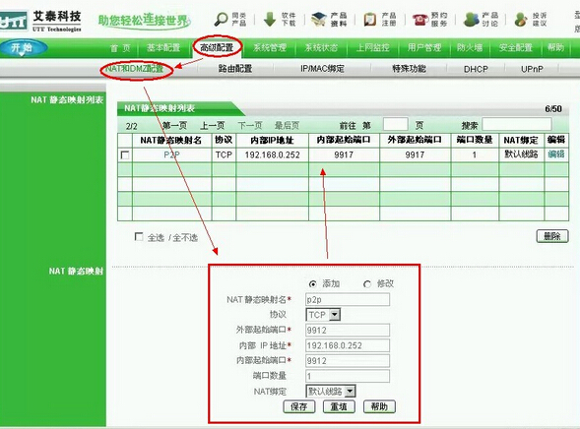Focus the 外部起始端口 input field

coord(348,330)
